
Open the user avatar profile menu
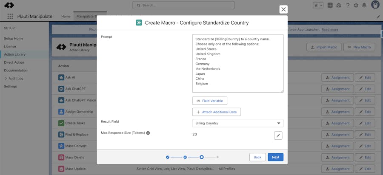click(x=375, y=5)
